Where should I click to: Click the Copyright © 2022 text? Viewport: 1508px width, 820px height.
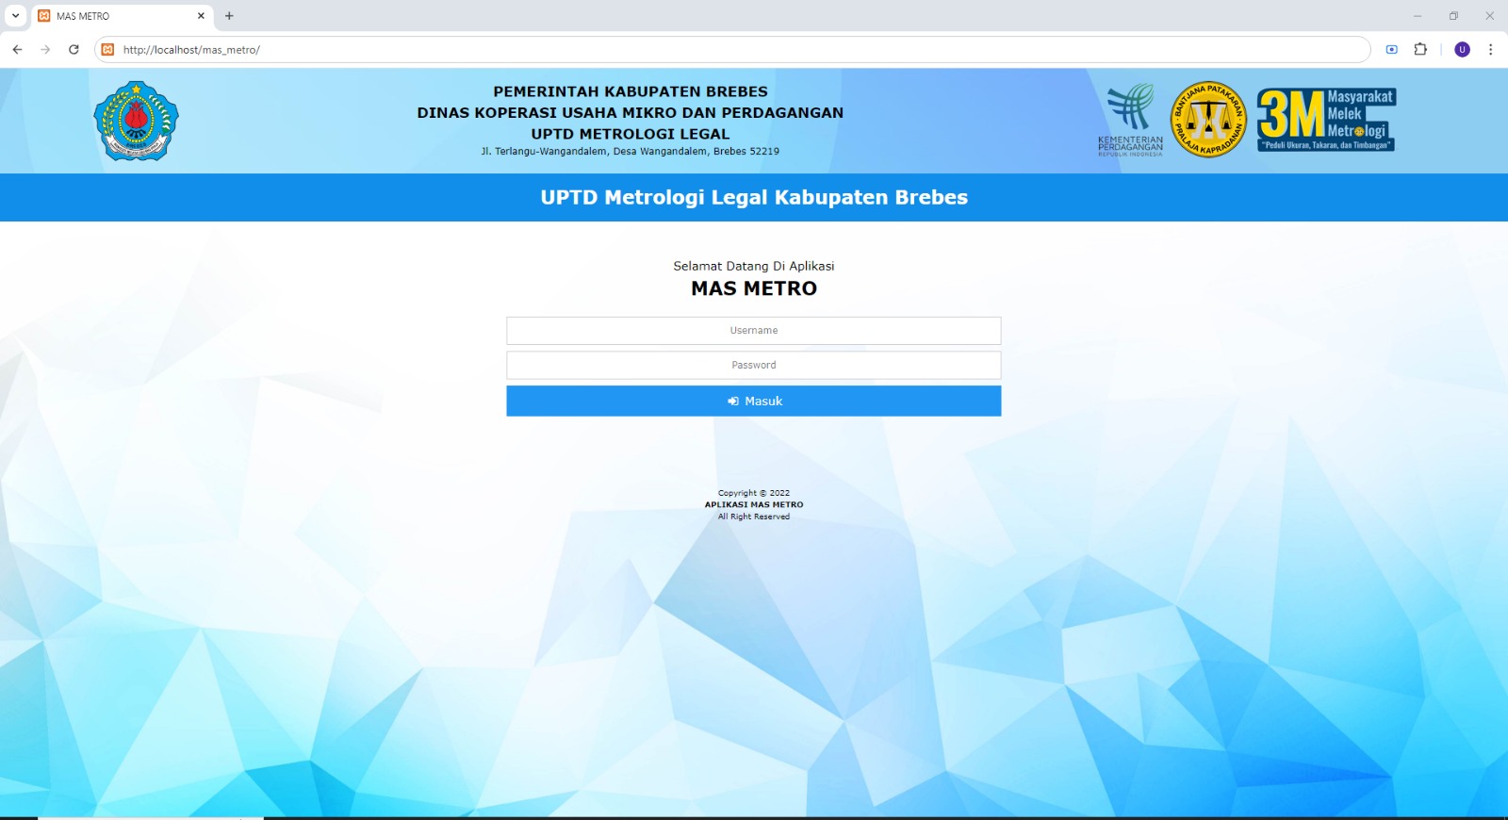coord(754,493)
